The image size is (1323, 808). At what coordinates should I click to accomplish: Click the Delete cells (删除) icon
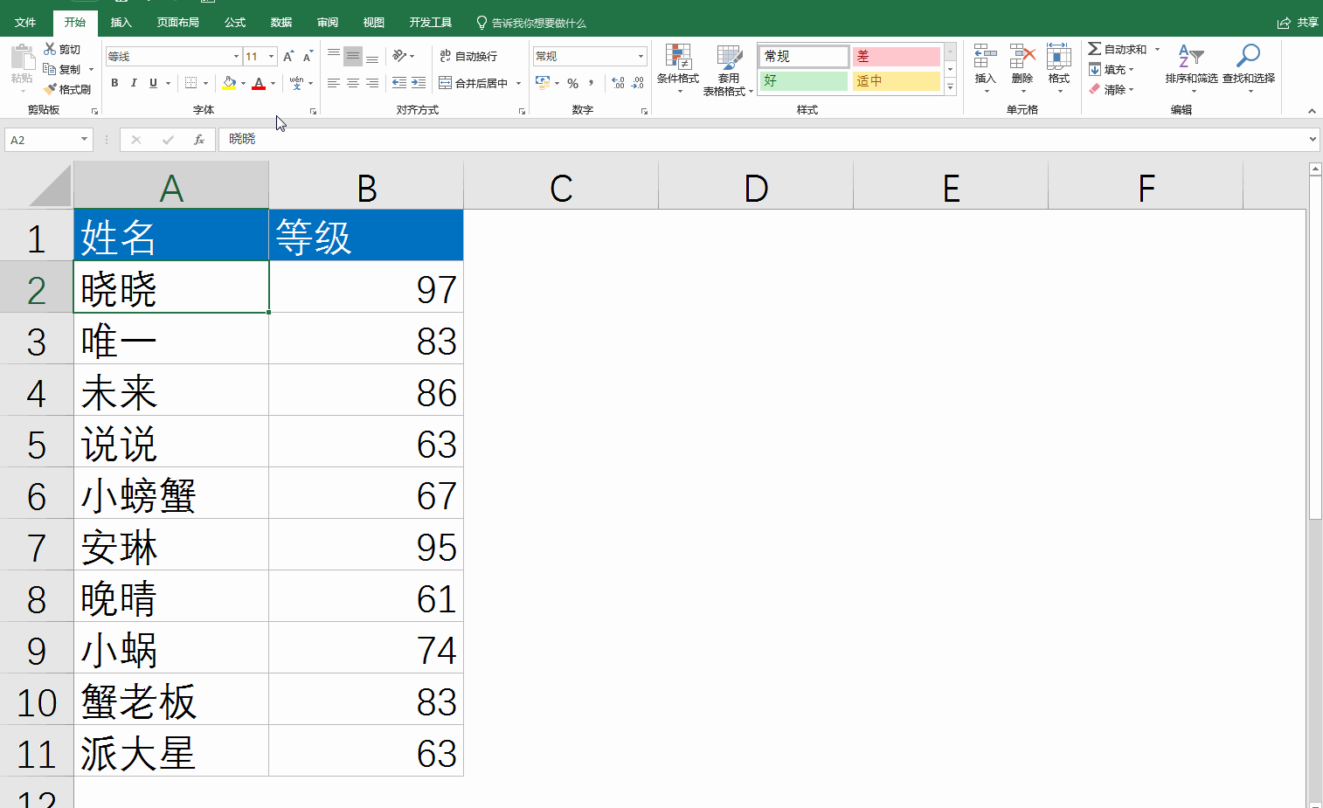pos(1022,59)
